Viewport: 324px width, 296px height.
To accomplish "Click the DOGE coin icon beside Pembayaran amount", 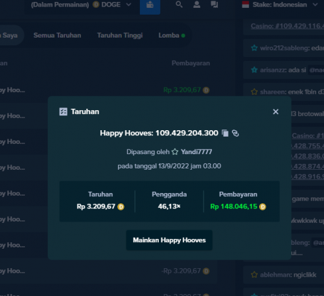I will pyautogui.click(x=262, y=207).
